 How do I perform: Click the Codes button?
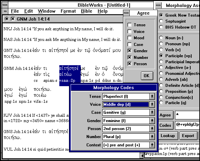[166, 125]
